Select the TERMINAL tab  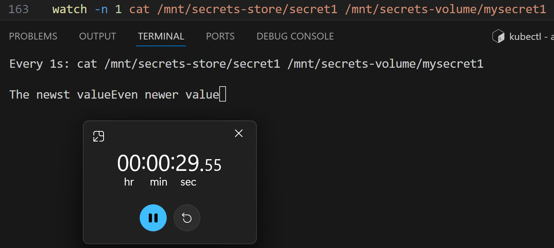pos(161,37)
